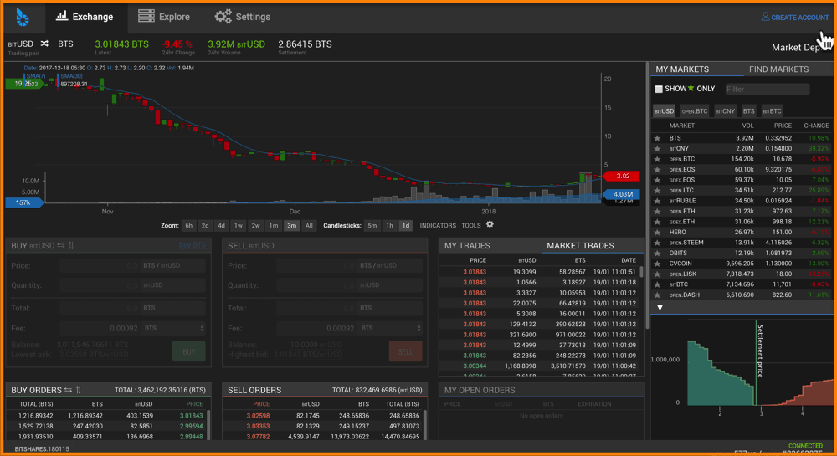
Task: Star the GDEX.EOS market row
Action: (x=658, y=180)
